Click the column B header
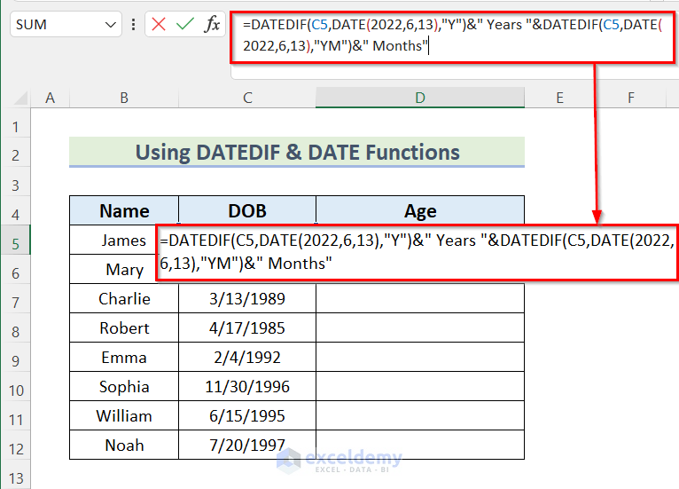The image size is (679, 489). (124, 97)
